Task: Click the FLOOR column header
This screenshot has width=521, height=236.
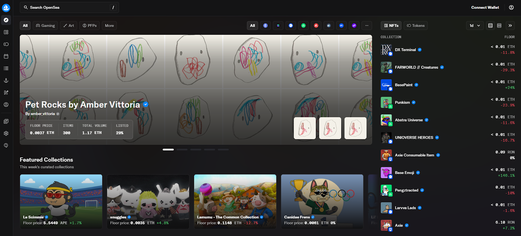Action: tap(510, 37)
